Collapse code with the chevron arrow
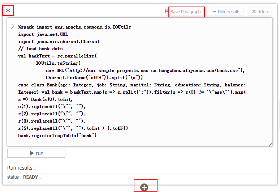 pos(13,26)
